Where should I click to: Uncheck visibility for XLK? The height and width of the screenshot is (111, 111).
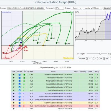point(19,94)
